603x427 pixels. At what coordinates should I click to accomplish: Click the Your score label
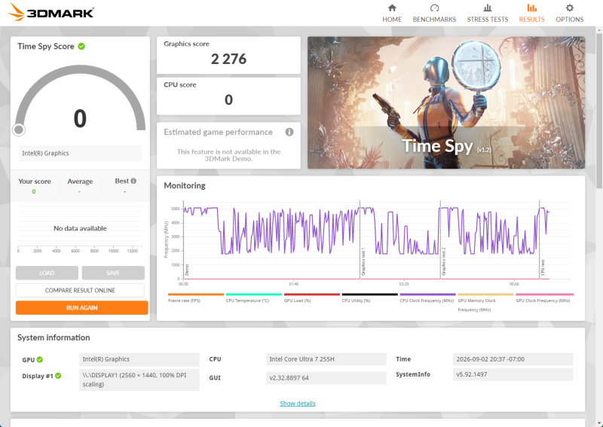pos(35,181)
